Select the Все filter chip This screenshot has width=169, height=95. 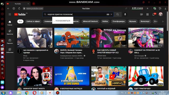[x=20, y=21]
